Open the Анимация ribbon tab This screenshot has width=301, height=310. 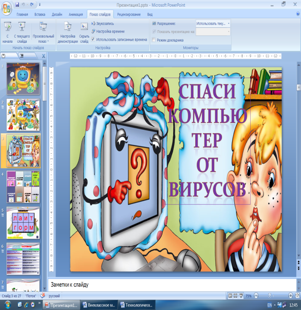tap(76, 14)
